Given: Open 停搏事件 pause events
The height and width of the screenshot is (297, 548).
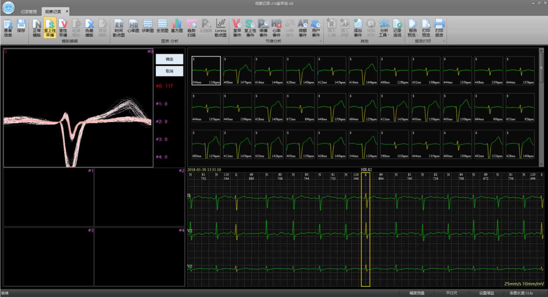Looking at the screenshot, I should pyautogui.click(x=263, y=28).
